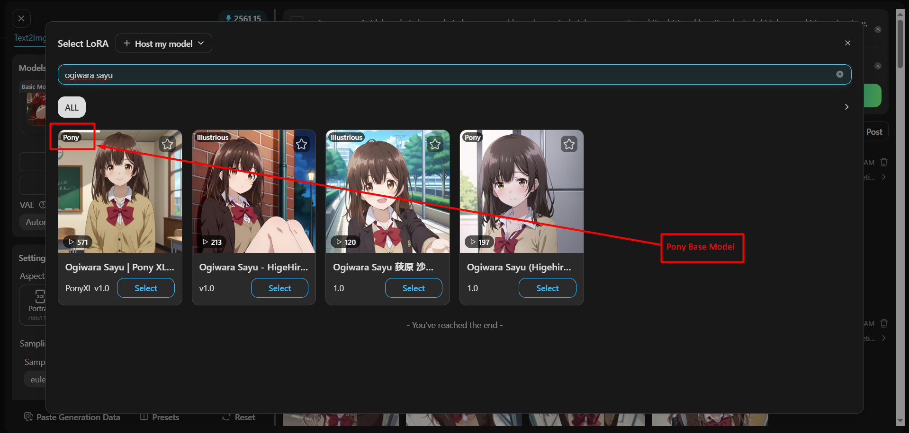
Task: Click Paste Generation Data button
Action: coord(72,417)
